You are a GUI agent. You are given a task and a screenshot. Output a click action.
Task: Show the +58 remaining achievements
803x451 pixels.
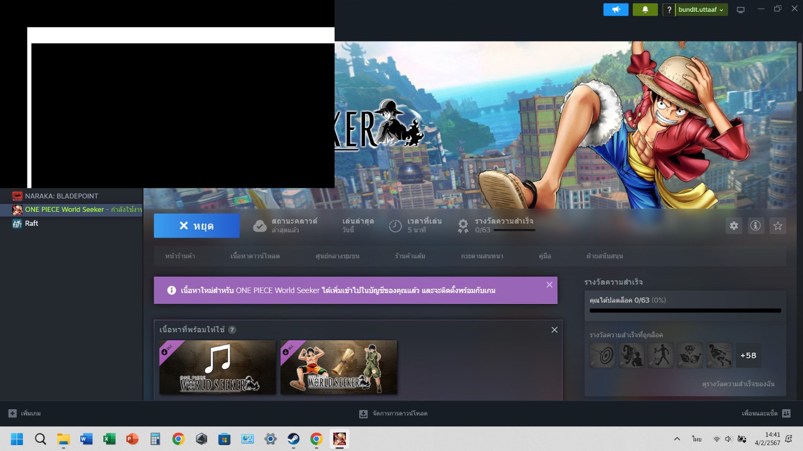pyautogui.click(x=748, y=355)
